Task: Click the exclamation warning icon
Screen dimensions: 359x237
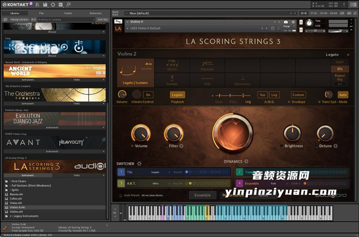Action: 344,5
